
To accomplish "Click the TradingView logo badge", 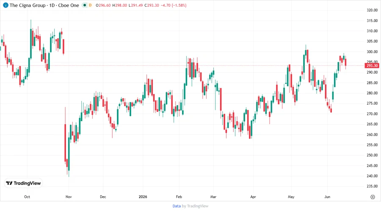I will (24, 183).
